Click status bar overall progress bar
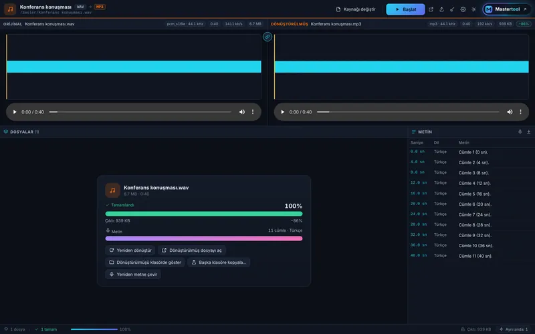The width and height of the screenshot is (535, 334). tap(94, 329)
